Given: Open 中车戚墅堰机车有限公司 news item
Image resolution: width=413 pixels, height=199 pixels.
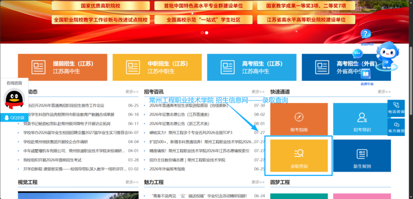Looking at the screenshot, I should 74,151.
